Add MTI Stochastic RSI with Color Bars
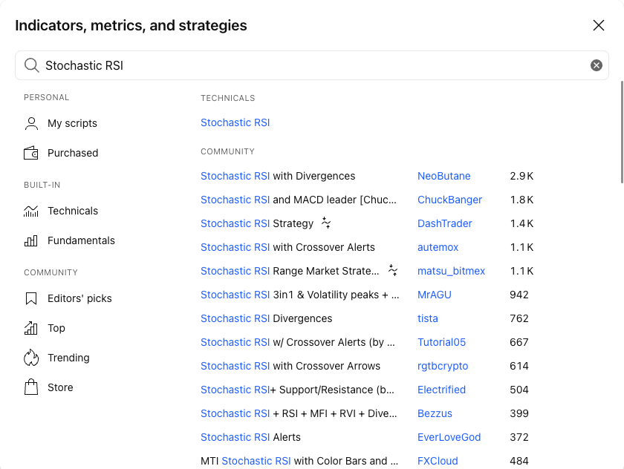Screen dimensions: 624x469 click(299, 461)
